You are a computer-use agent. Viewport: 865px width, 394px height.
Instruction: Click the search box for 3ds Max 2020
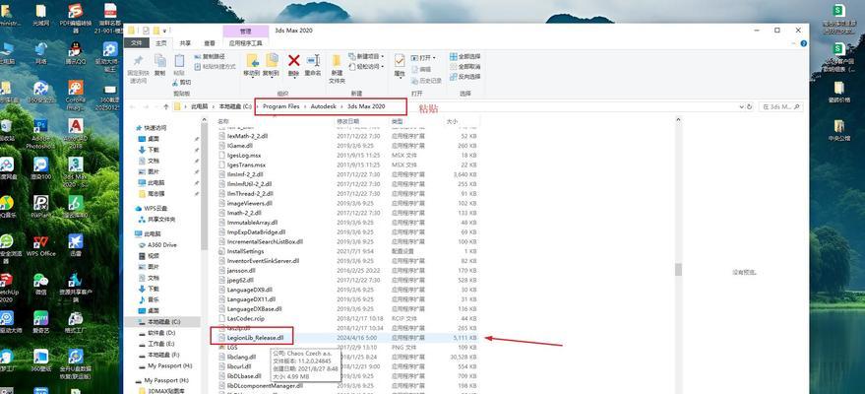tap(781, 106)
